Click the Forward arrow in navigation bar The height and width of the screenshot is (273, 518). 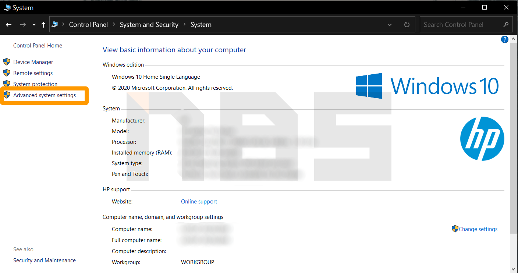click(23, 25)
